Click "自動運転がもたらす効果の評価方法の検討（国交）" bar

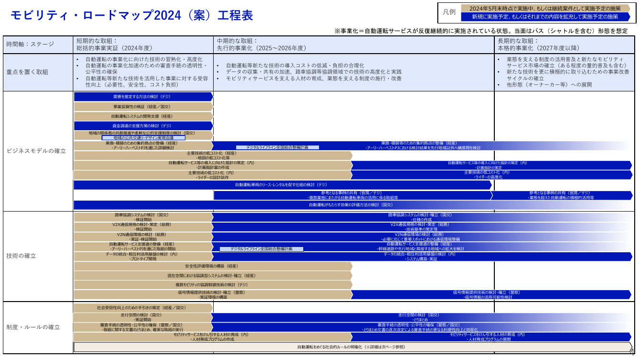tap(353, 205)
